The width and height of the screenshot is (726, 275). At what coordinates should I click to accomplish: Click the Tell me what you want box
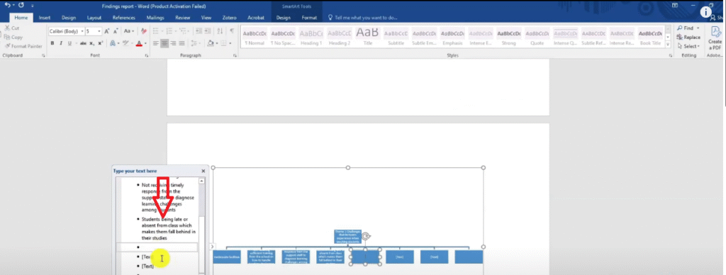[x=363, y=18]
